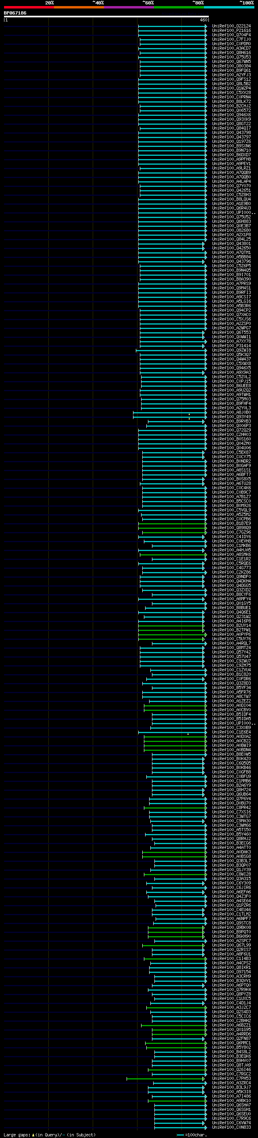Click the green alignment bar for UniRef100_A6BZZ1
This screenshot has width=258, height=1138.
(174, 1025)
